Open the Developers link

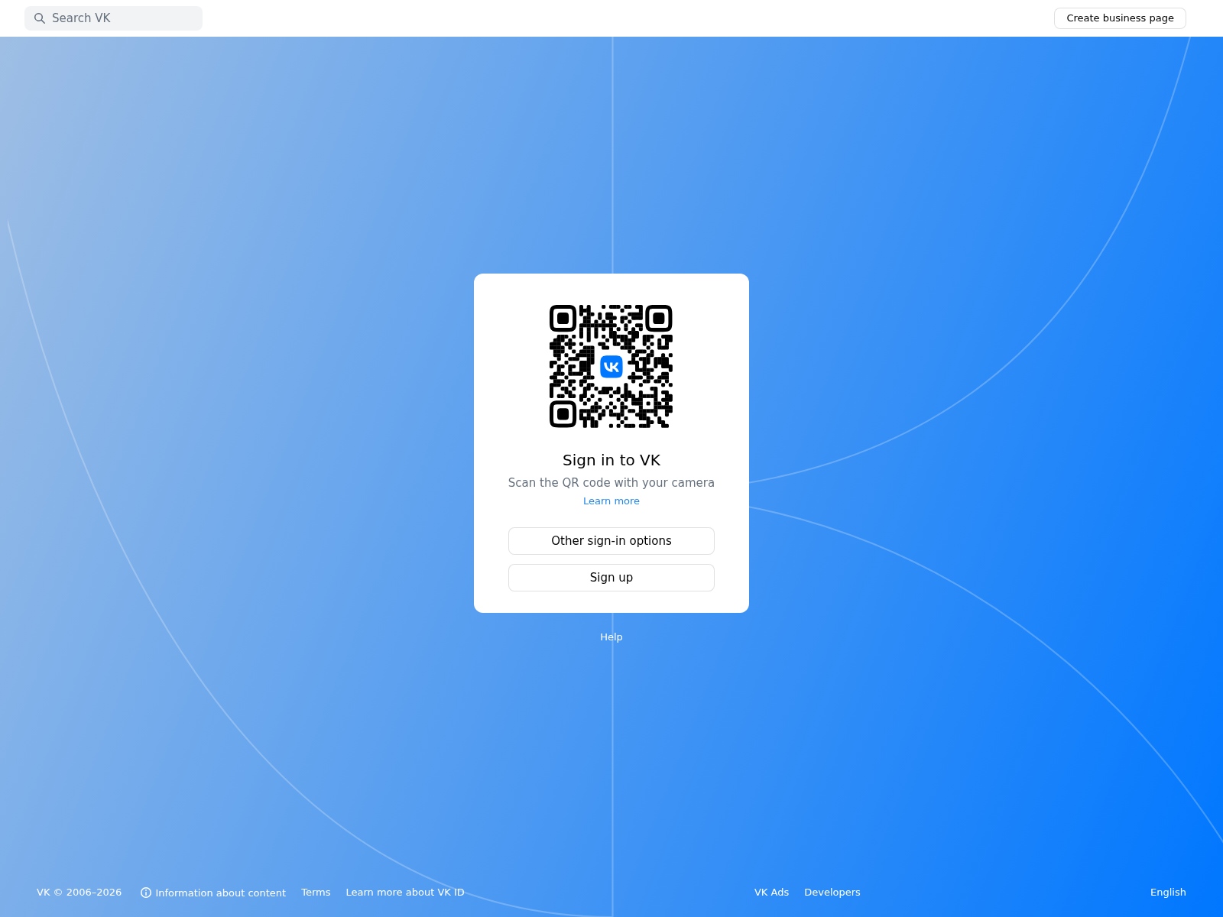832,893
